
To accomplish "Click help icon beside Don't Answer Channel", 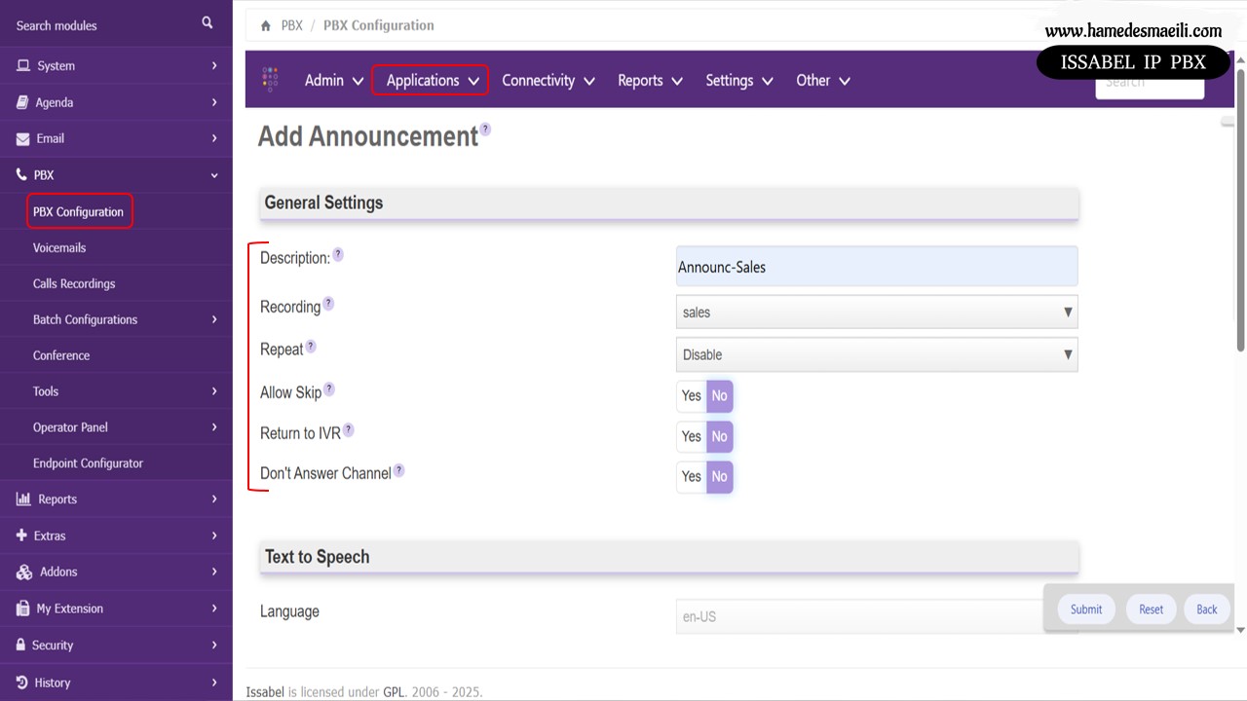I will tap(398, 470).
